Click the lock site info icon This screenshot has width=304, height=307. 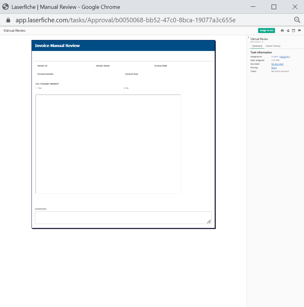pos(8,20)
